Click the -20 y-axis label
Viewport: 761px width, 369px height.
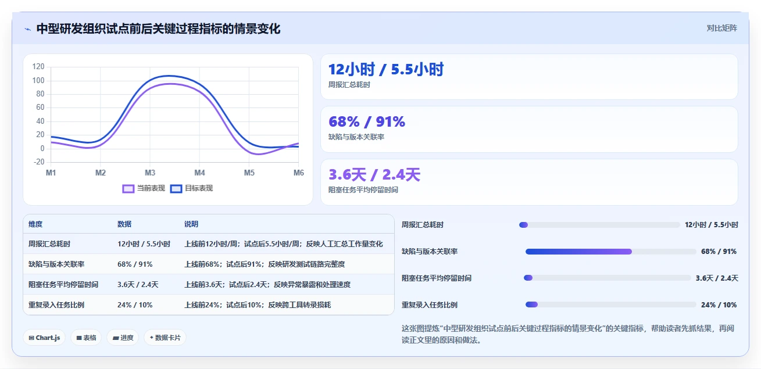38,162
